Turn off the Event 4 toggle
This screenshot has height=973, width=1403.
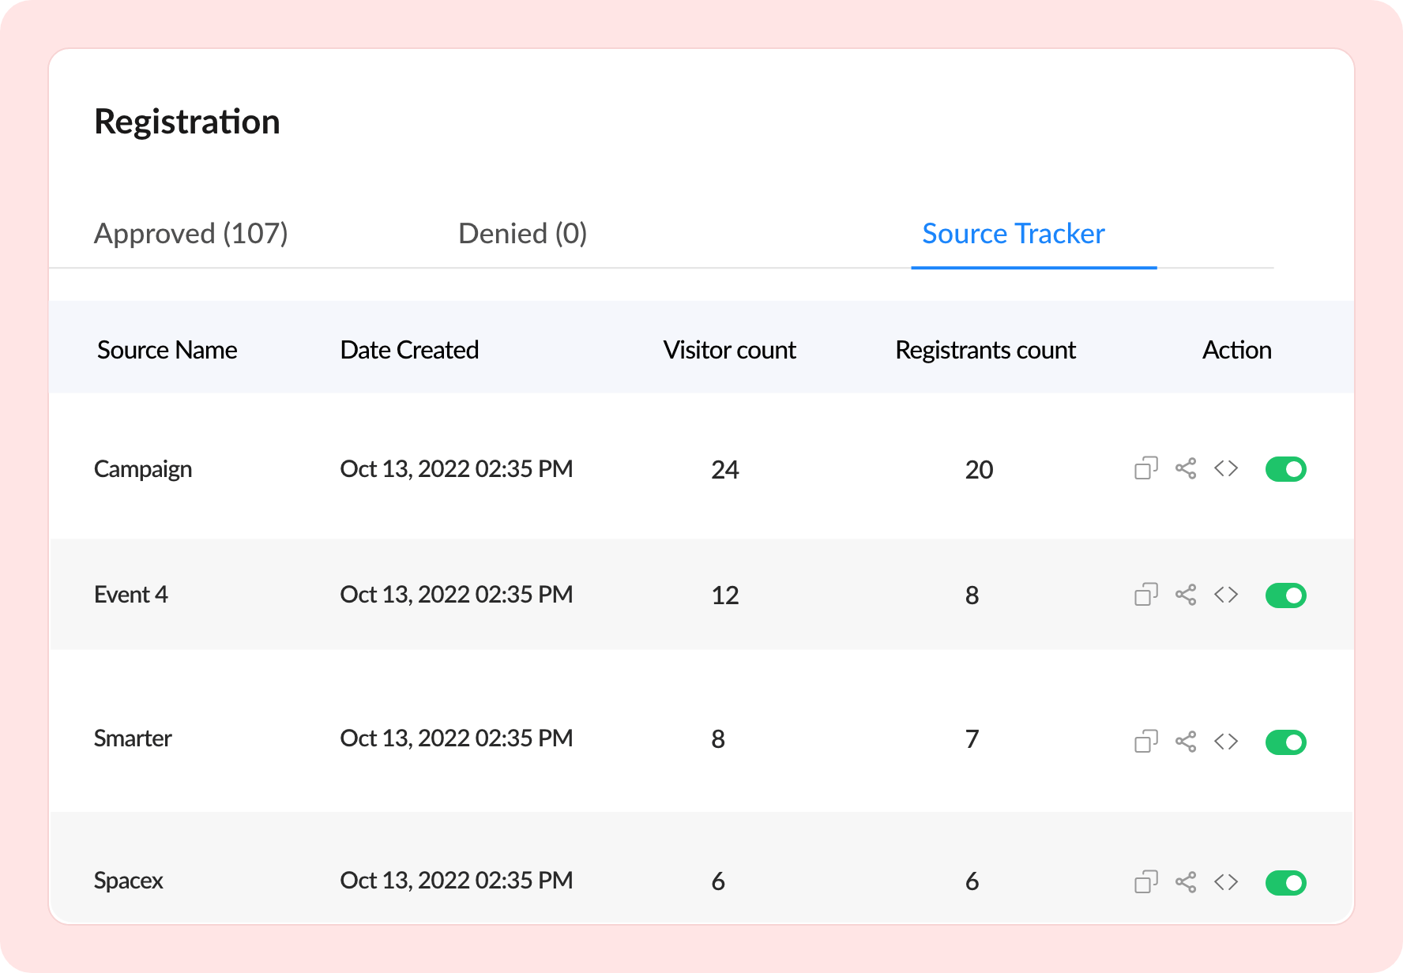click(x=1285, y=595)
